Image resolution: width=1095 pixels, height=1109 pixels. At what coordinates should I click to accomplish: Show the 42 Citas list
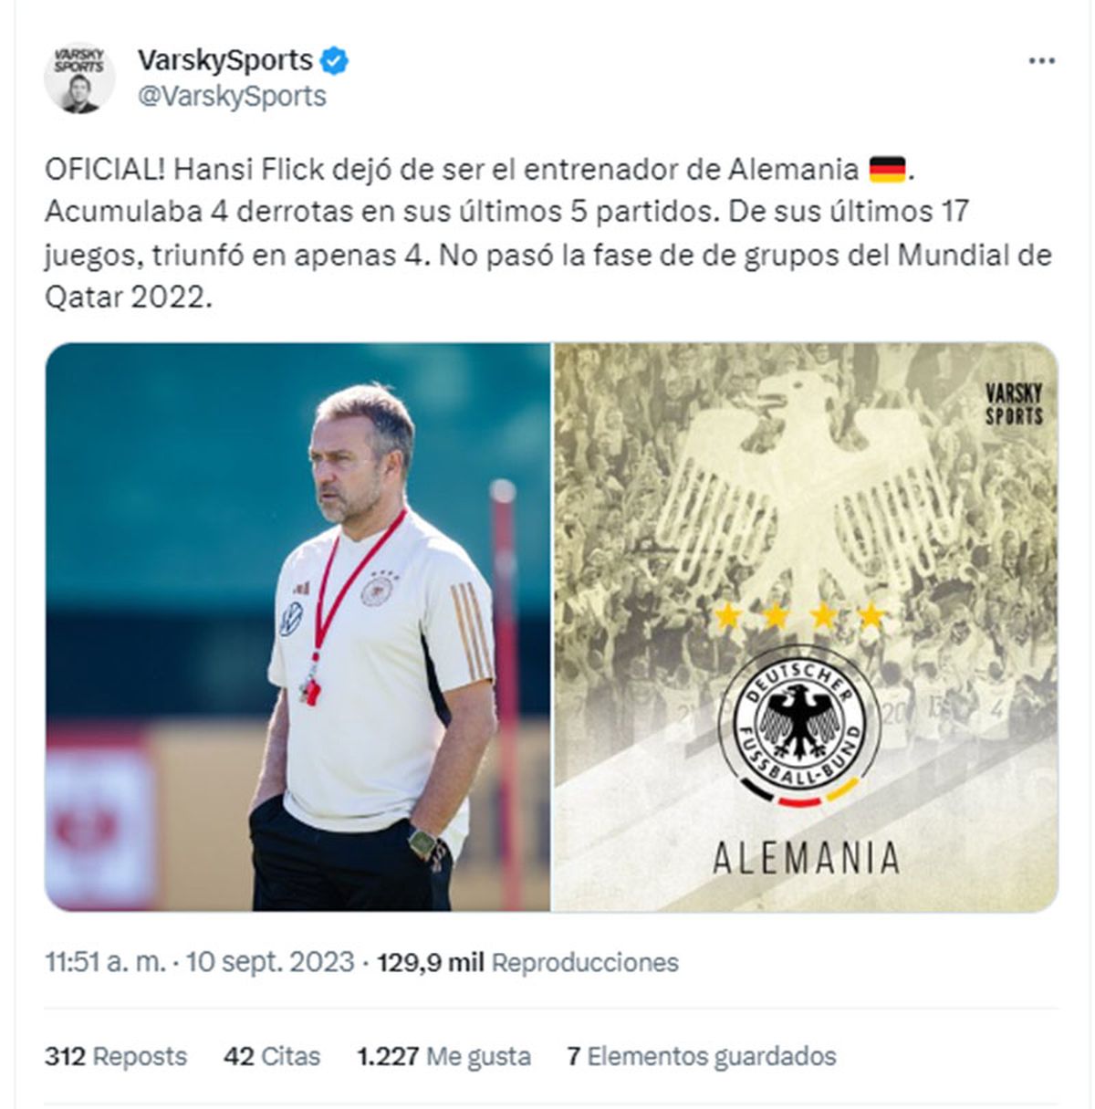(272, 1056)
